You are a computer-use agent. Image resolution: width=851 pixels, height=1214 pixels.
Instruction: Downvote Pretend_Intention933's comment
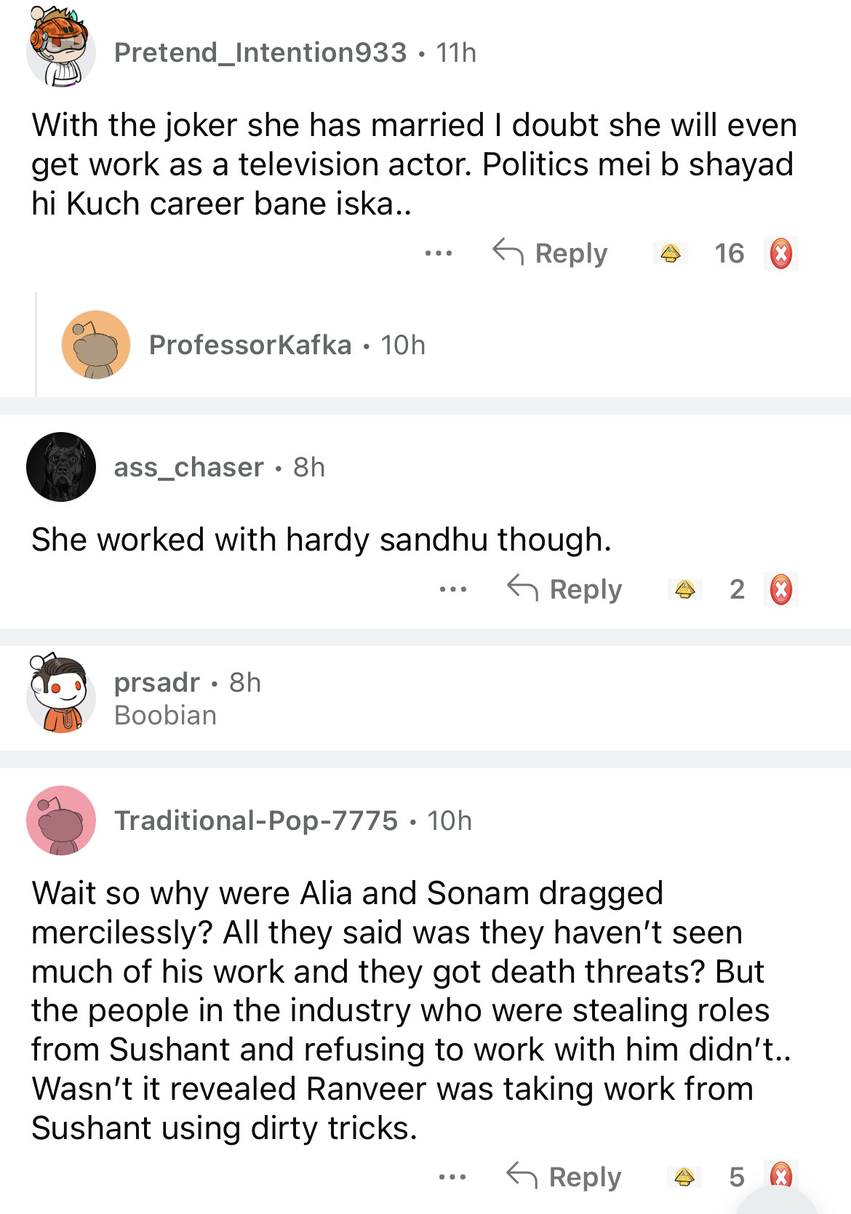[x=780, y=254]
